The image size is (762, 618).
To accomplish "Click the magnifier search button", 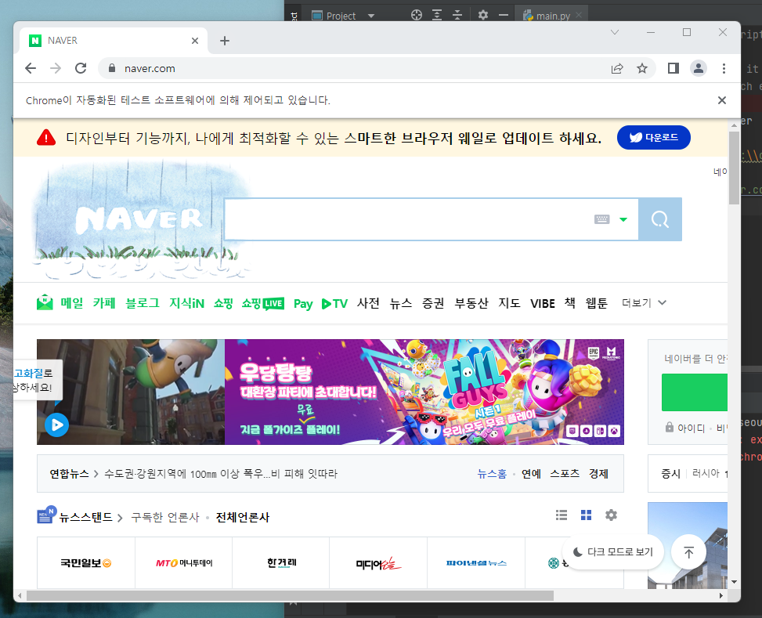I will (x=660, y=219).
